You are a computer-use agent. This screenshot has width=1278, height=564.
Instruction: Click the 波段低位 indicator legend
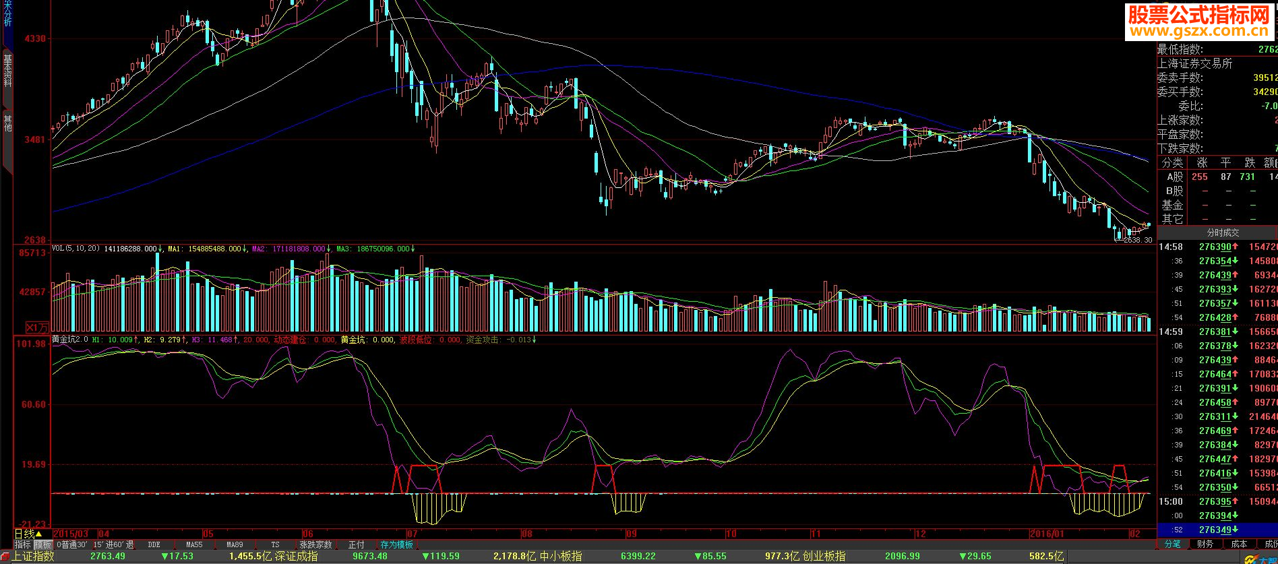click(x=415, y=340)
